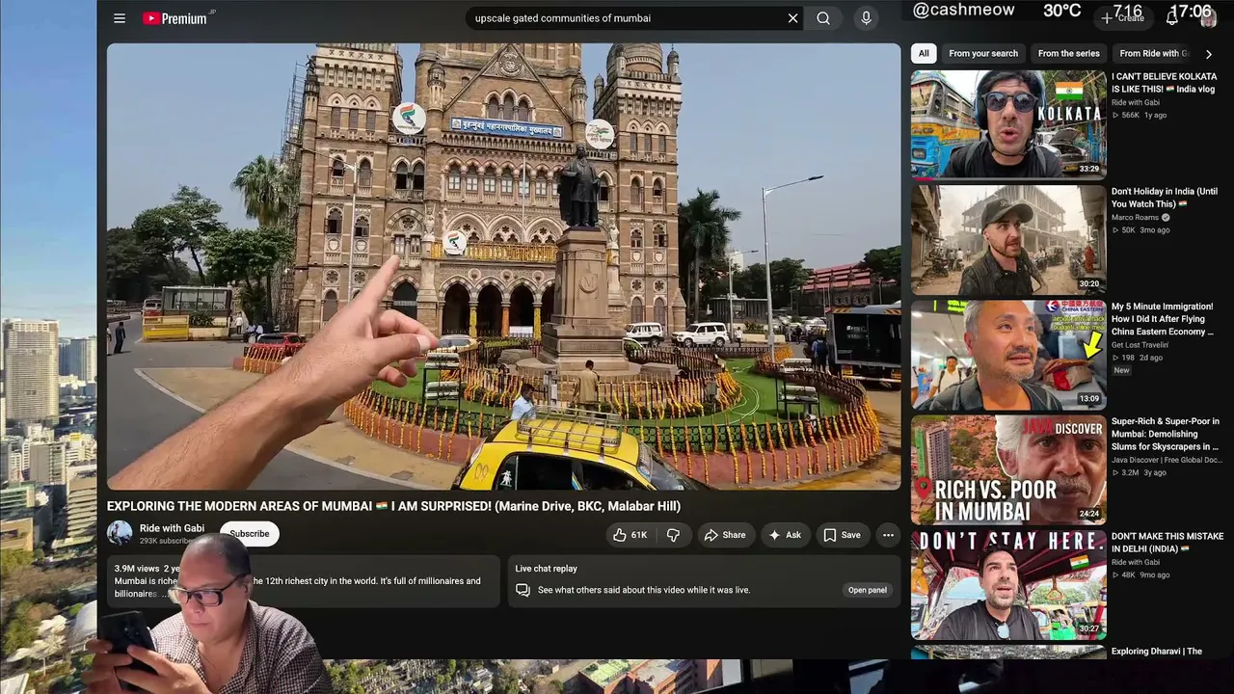Image resolution: width=1234 pixels, height=694 pixels.
Task: Open 'DON'T MAKE THIS MISTAKE IN DELHI' title
Action: point(1167,543)
